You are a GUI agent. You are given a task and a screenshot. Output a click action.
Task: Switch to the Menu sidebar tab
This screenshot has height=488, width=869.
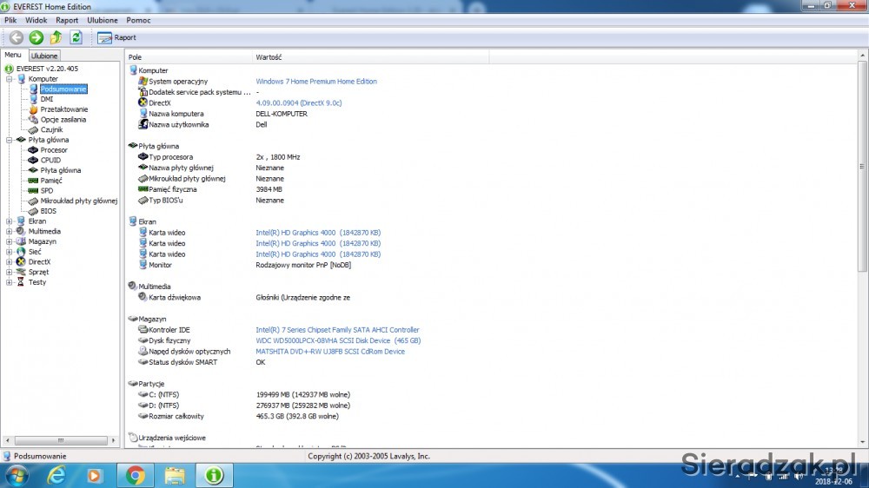pyautogui.click(x=13, y=55)
